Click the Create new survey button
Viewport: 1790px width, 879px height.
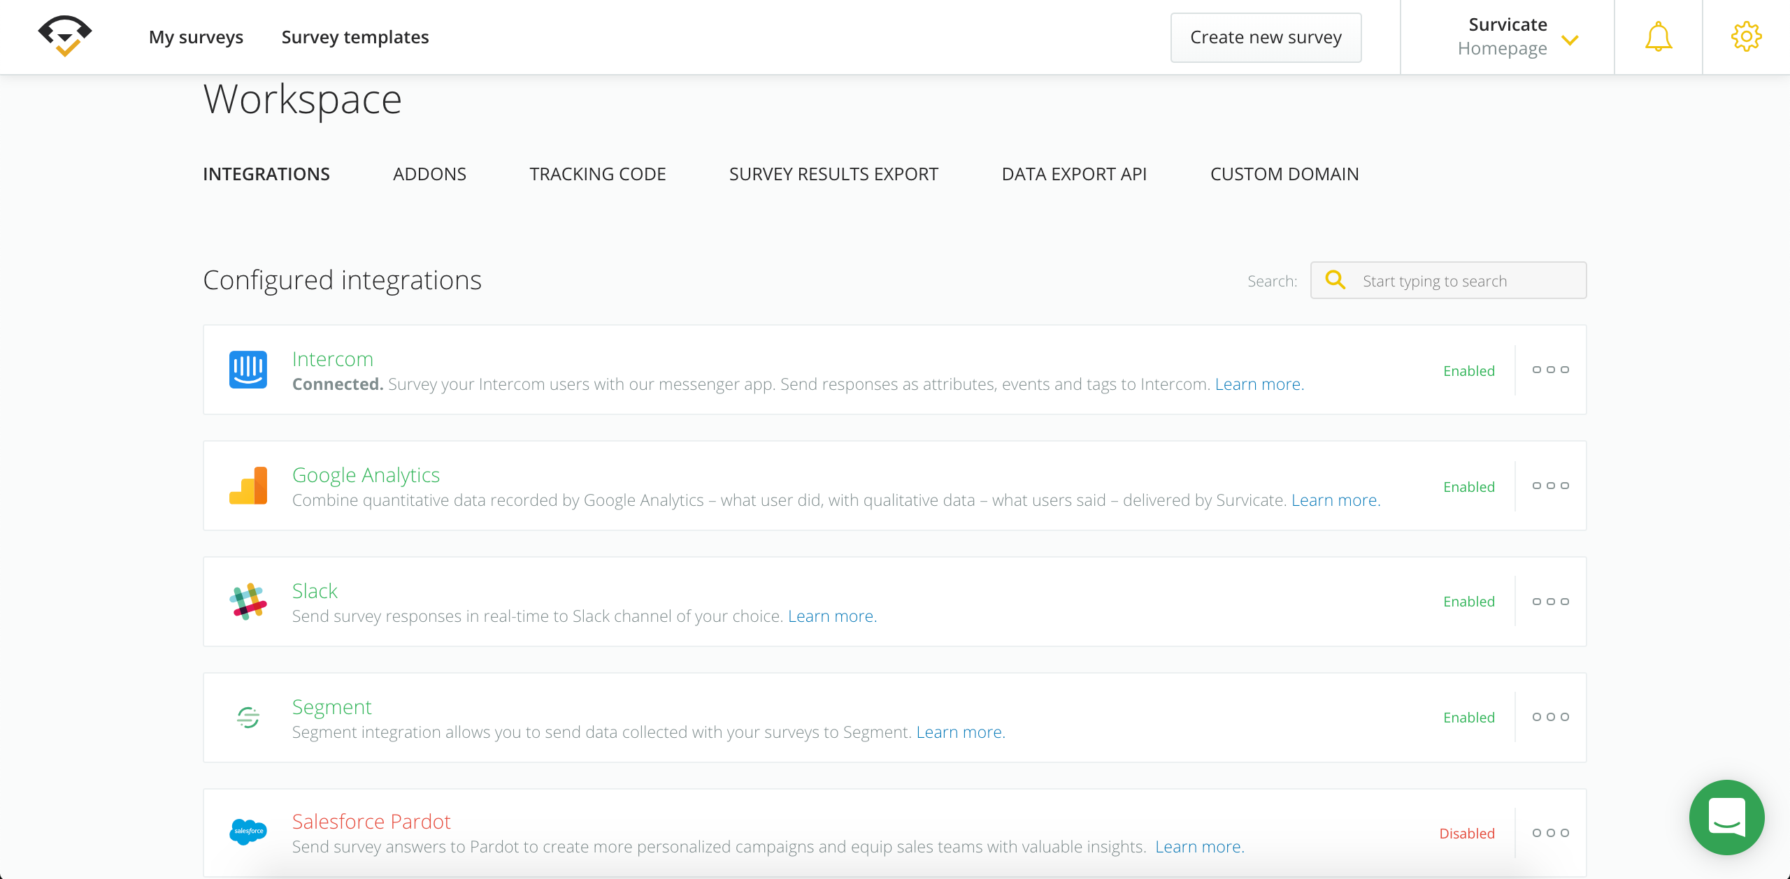pyautogui.click(x=1266, y=37)
